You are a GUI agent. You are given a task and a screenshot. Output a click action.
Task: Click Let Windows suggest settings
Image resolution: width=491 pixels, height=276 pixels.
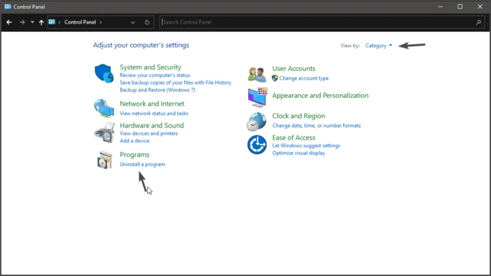pos(306,145)
